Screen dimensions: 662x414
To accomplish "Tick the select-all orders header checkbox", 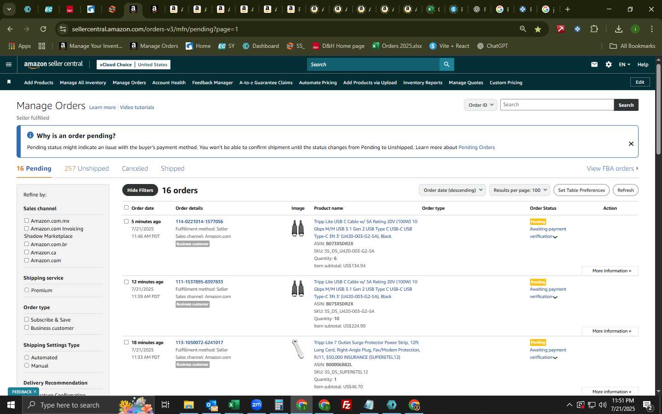I will coord(126,207).
